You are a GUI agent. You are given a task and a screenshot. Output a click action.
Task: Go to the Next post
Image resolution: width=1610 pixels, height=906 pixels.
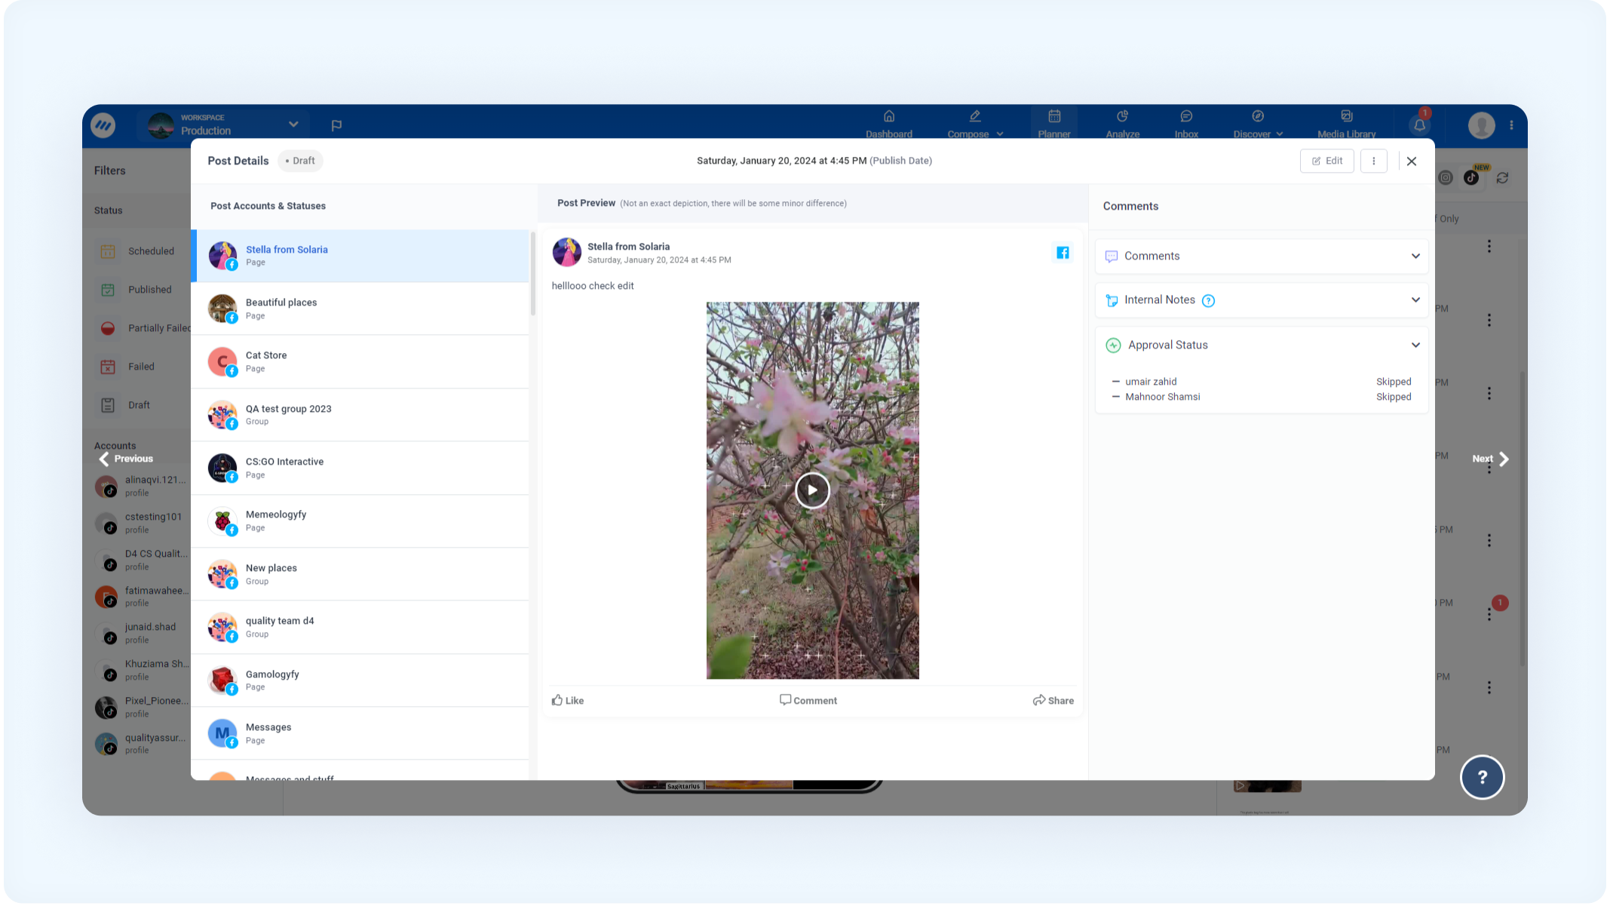click(x=1490, y=459)
